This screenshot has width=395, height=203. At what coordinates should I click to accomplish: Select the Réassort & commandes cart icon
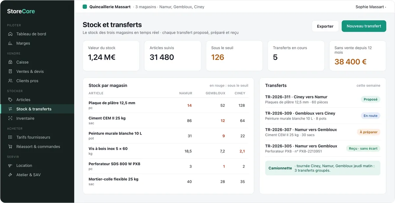[x=10, y=146]
